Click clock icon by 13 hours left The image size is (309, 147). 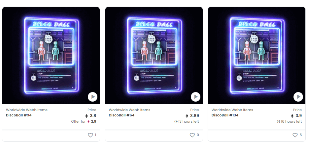coord(176,122)
